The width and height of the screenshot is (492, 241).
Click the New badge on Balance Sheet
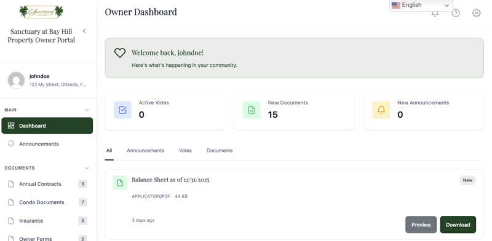pyautogui.click(x=467, y=180)
